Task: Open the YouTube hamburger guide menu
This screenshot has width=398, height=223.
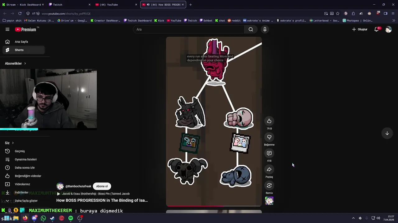Action: point(7,29)
